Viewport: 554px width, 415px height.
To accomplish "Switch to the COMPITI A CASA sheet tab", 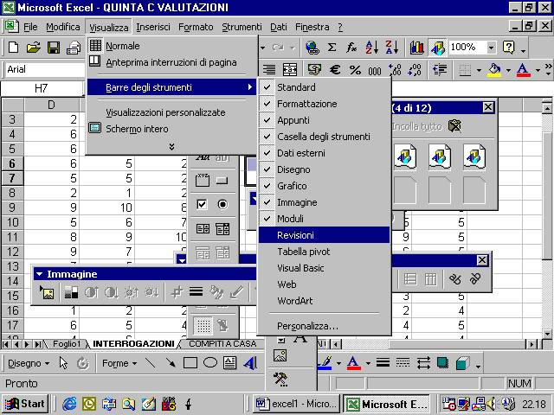I will point(222,344).
